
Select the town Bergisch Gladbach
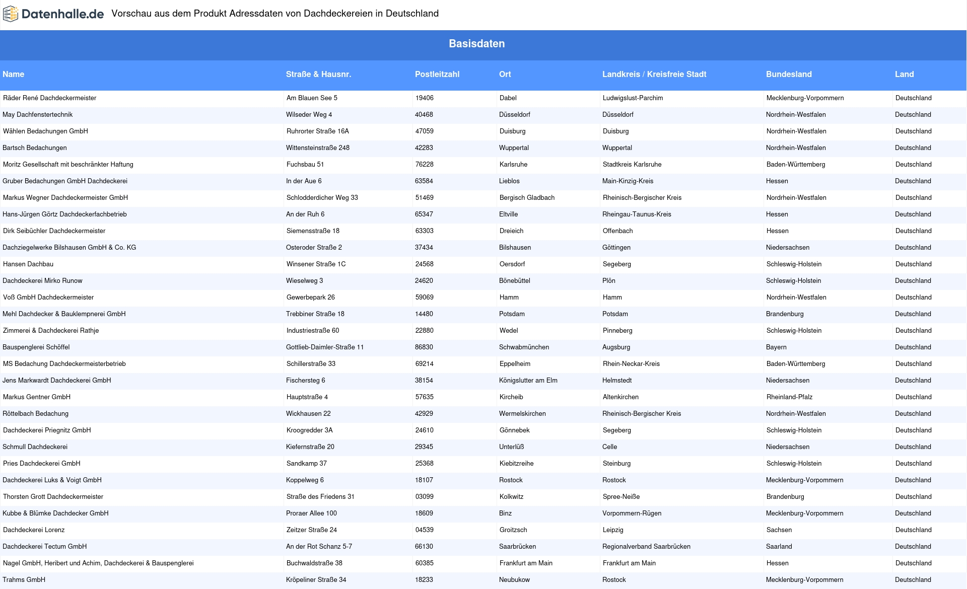coord(527,198)
